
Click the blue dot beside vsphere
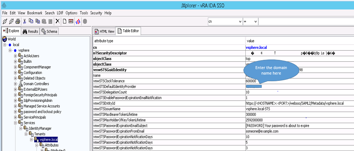(x=15, y=50)
